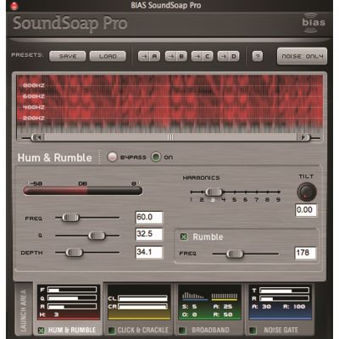Click the Rumble Freq slider handle
Image resolution: width=339 pixels, height=339 pixels.
235,254
